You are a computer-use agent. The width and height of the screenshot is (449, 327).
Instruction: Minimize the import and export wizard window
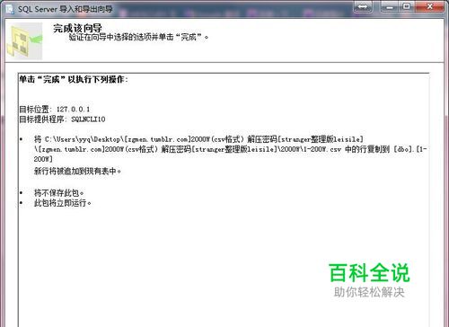tap(390, 6)
